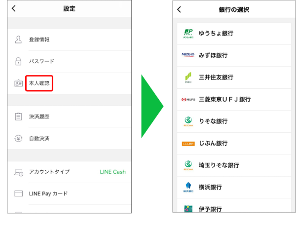
Task: Click the 伊予銀行 logo
Action: [x=188, y=209]
